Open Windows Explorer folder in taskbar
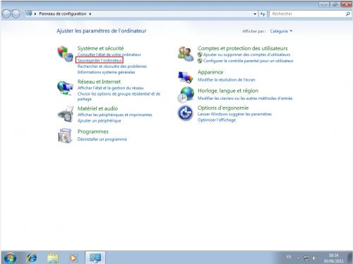353x264 pixels. tap(53, 258)
